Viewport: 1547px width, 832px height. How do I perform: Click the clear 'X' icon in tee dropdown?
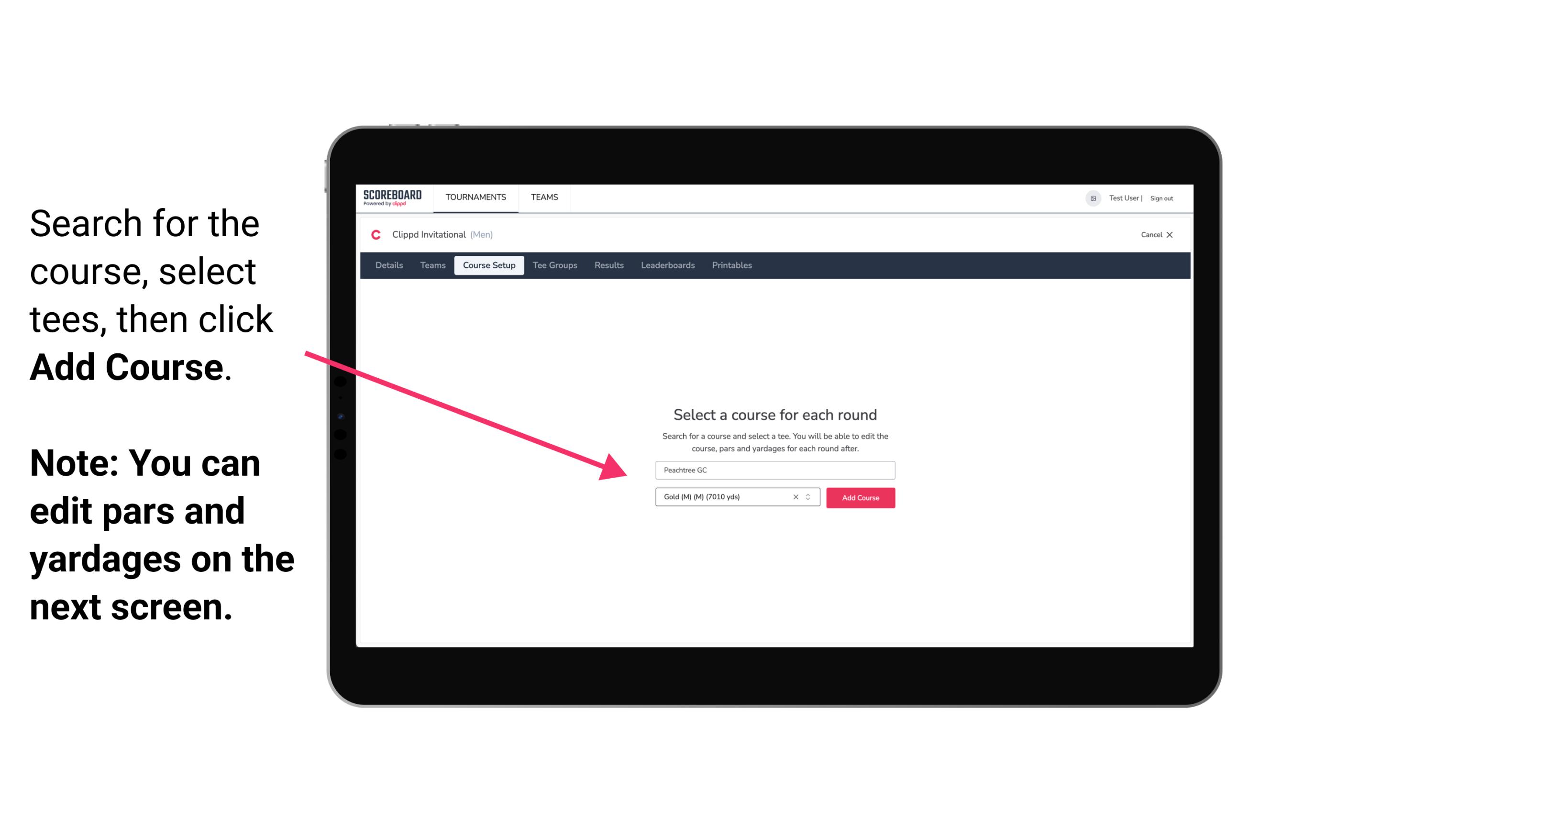[x=796, y=498]
